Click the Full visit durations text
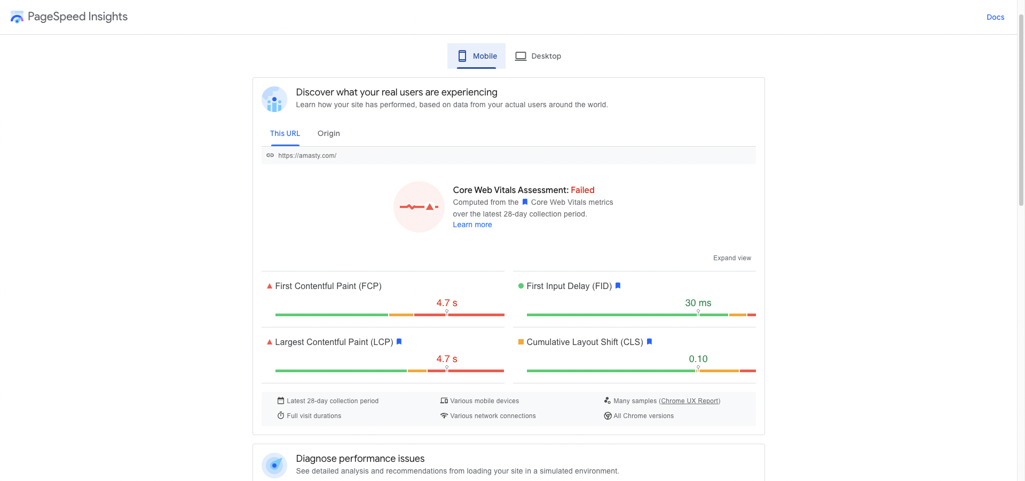1025x481 pixels. pos(314,416)
